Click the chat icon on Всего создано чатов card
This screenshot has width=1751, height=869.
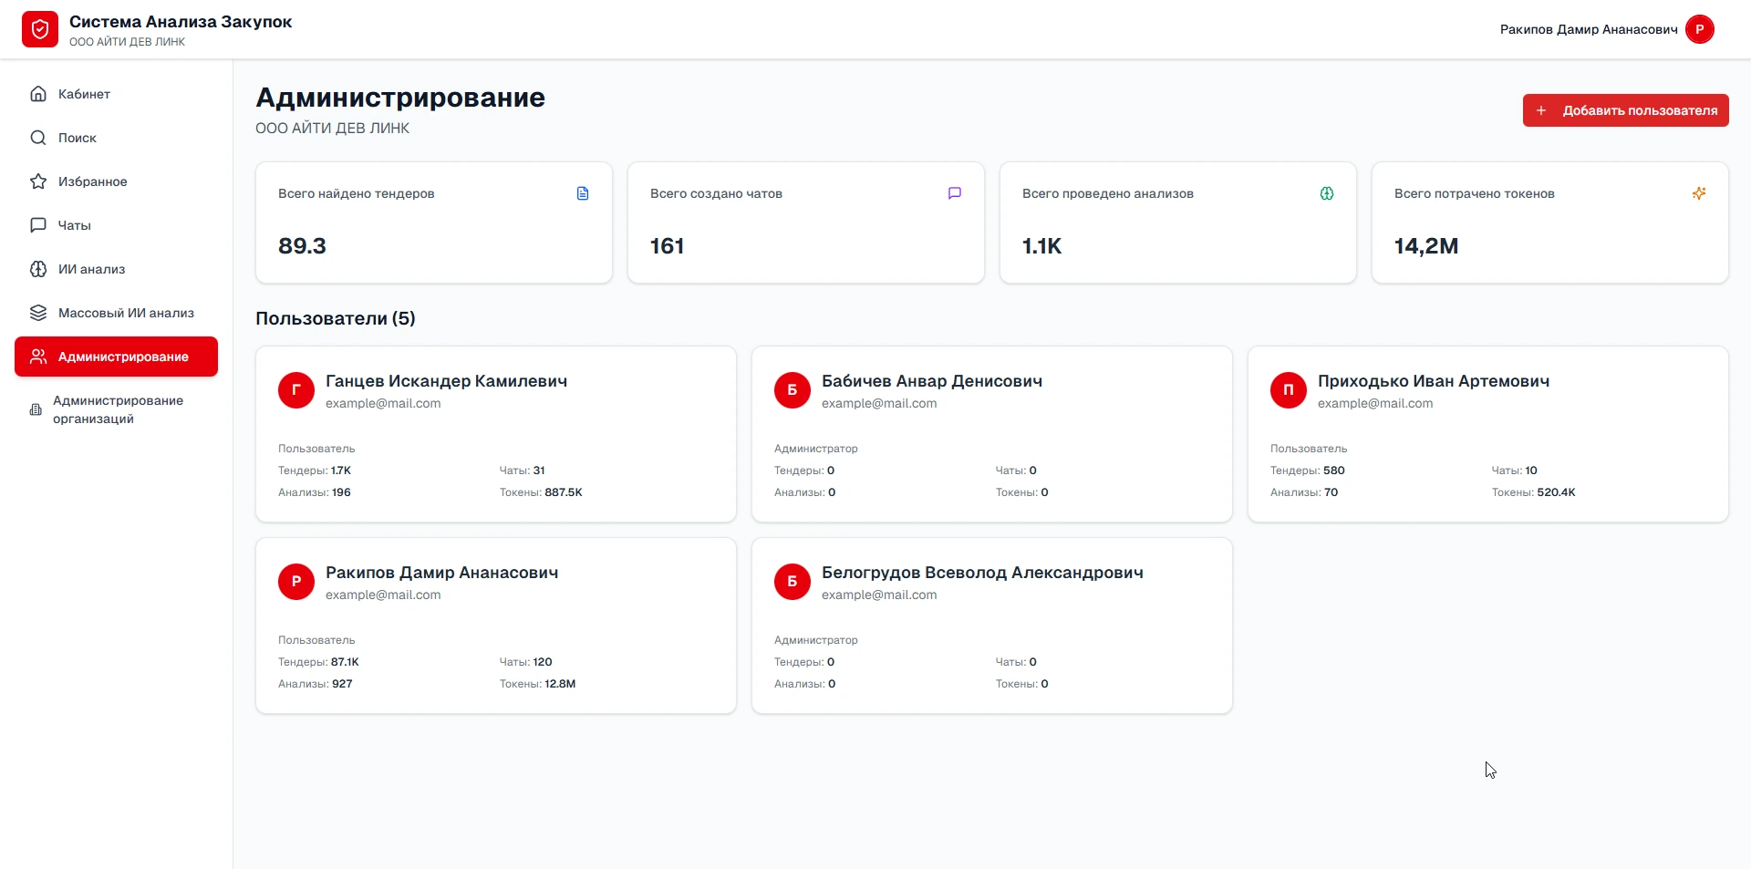pyautogui.click(x=954, y=193)
